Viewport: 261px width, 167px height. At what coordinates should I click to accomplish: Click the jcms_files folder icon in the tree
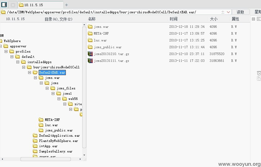pyautogui.click(x=53, y=88)
